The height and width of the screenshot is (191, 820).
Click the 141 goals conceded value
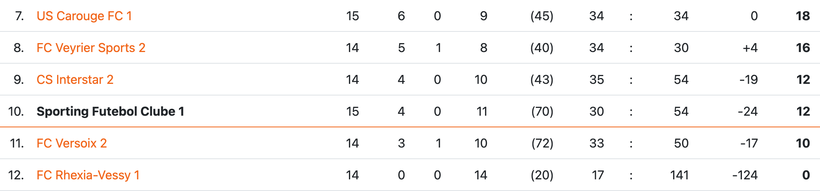coord(679,175)
